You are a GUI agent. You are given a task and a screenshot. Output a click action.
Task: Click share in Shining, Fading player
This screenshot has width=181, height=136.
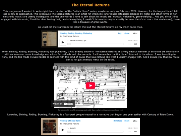[x=127, y=33]
